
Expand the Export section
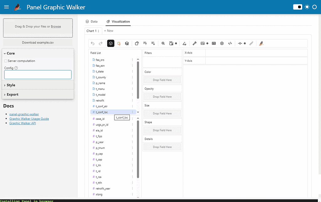coord(12,94)
